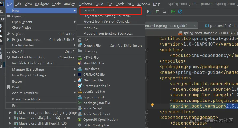Viewport: 238px width, 128px height.
Task: Click the Kotlin Worksheet icon
Action: (x=80, y=114)
